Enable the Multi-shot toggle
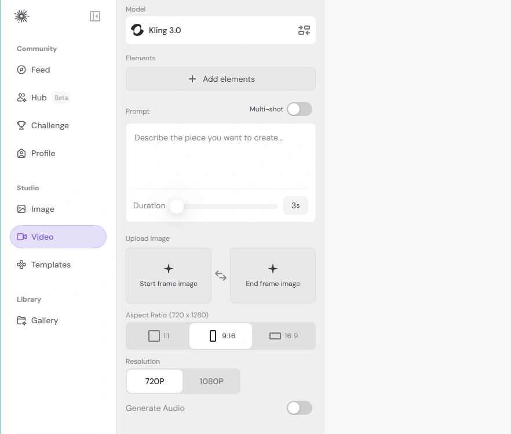511x434 pixels. tap(299, 109)
